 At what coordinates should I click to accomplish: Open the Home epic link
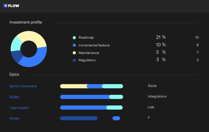[x=14, y=118]
